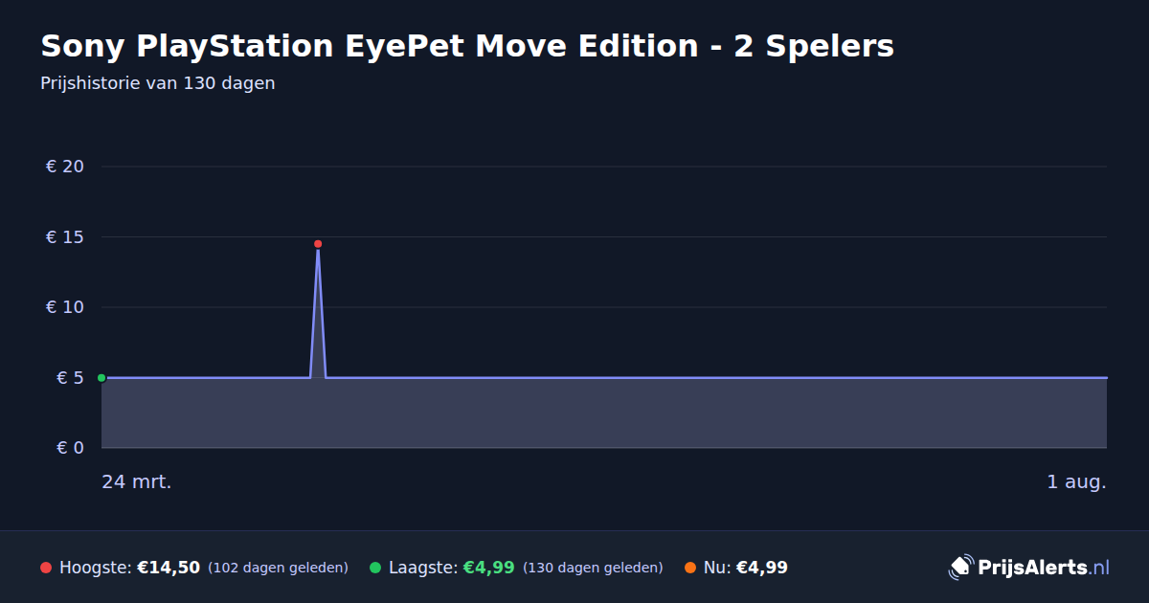Click the 102 dagen geleden note
The image size is (1149, 603).
[278, 568]
